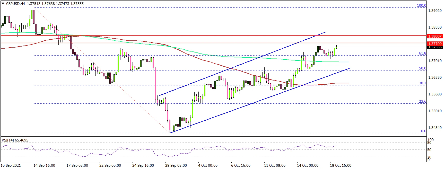Select the 38.2 Fibonacci level label
The height and width of the screenshot is (169, 445).
[x=422, y=83]
